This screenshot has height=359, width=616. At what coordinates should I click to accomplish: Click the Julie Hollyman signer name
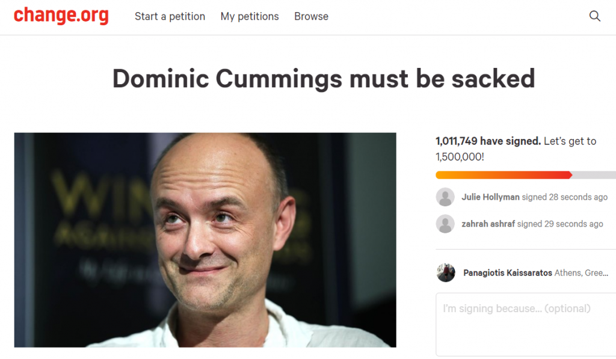[490, 197]
